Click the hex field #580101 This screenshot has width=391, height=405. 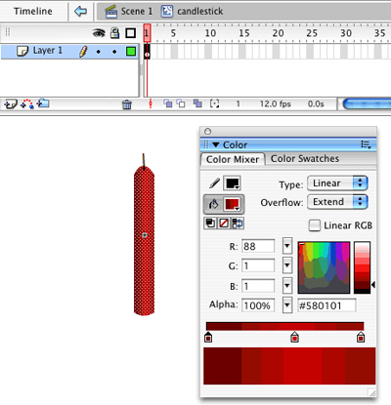[326, 305]
